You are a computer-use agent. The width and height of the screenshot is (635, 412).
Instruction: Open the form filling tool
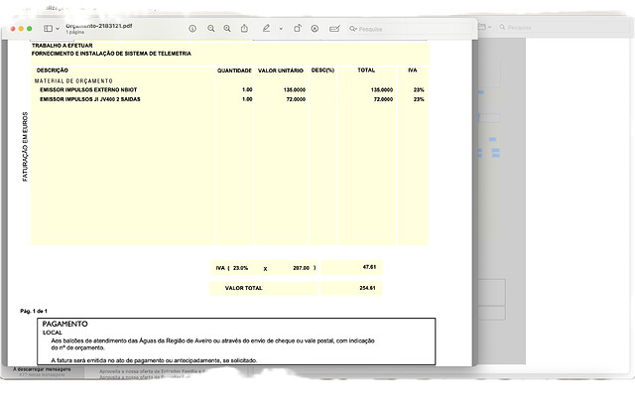point(334,29)
